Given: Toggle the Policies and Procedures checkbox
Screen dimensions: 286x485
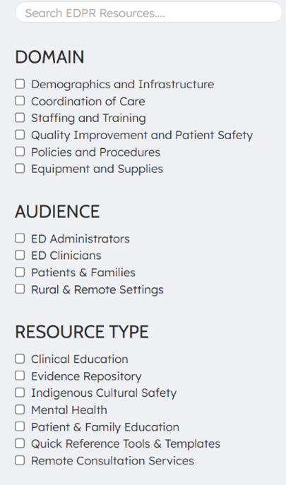Looking at the screenshot, I should click(20, 152).
